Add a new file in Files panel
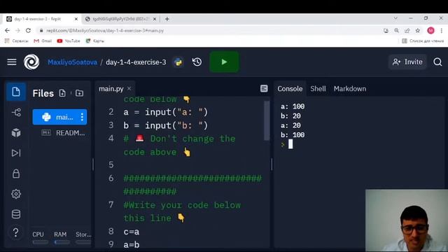Screen dimensions: 448x252 (x=62, y=93)
